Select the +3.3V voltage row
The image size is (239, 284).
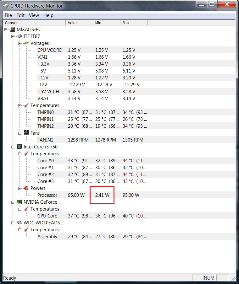point(136,64)
